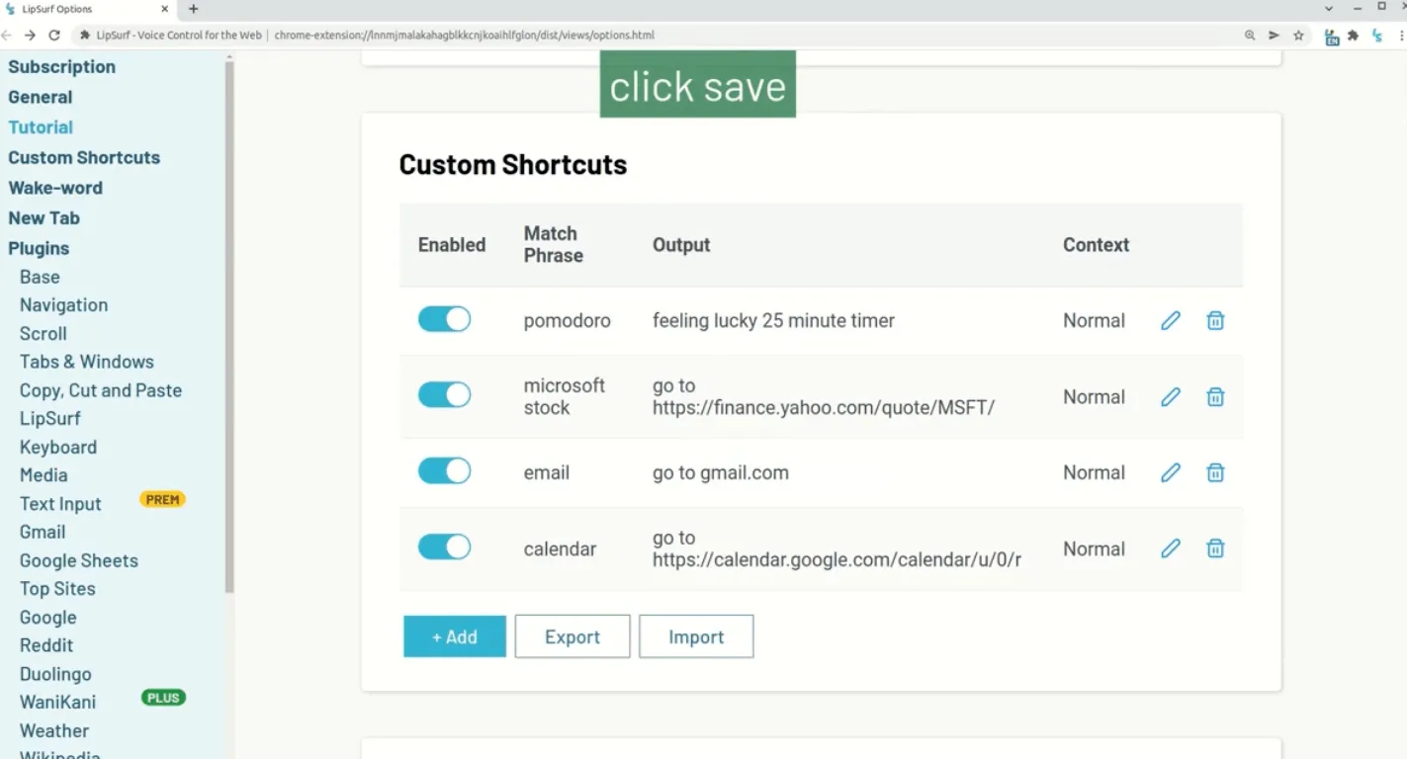The height and width of the screenshot is (759, 1407).
Task: Open the Chrome three-dot menu
Action: (1402, 35)
